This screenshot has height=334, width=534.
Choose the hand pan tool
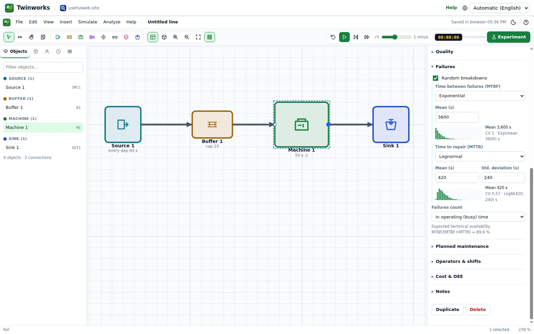31,37
